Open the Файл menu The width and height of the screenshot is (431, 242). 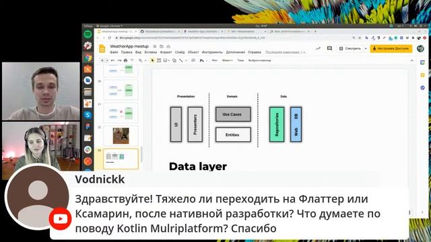point(114,52)
